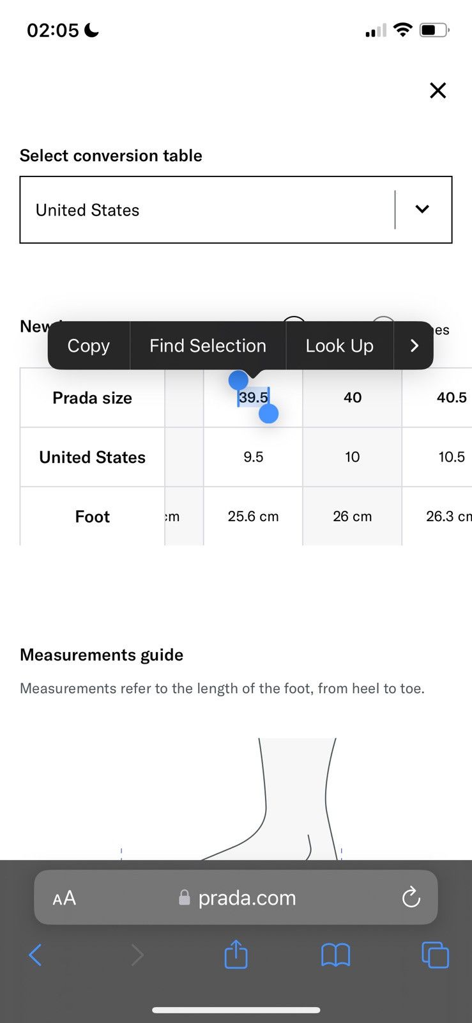Tap the Prada size 40 cell
The width and height of the screenshot is (472, 1023).
pos(352,397)
